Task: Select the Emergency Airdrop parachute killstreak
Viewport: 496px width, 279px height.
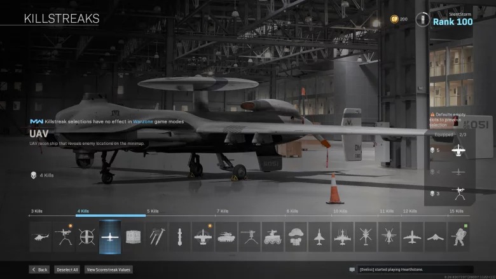Action: click(296, 237)
